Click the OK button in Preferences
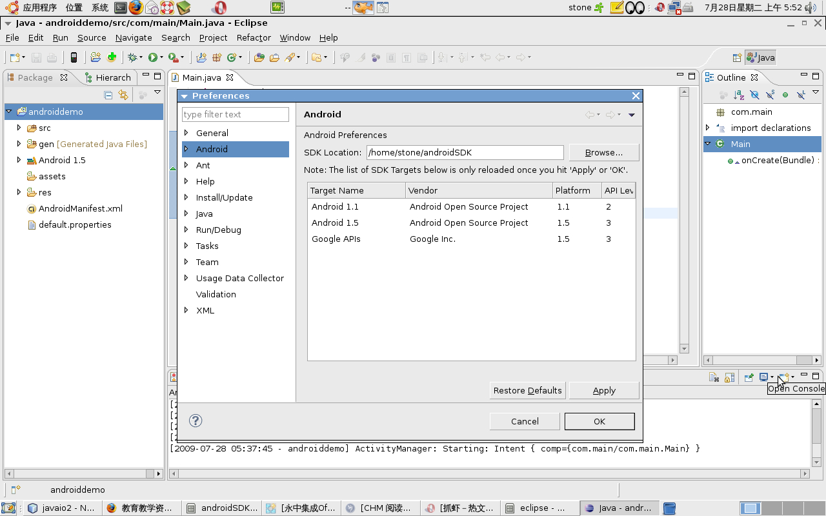The height and width of the screenshot is (516, 826). 599,421
